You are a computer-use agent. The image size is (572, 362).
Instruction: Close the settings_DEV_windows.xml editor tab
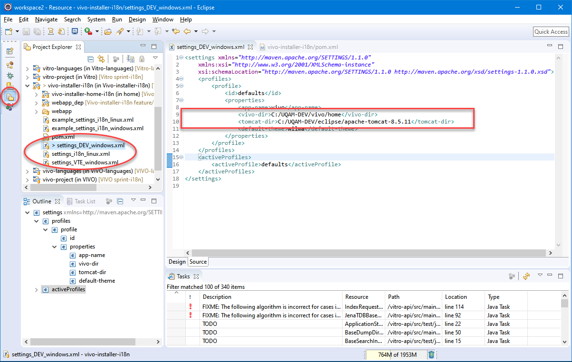click(x=250, y=47)
